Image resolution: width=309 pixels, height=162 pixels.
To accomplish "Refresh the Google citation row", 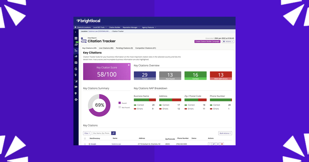I will click(x=214, y=144).
